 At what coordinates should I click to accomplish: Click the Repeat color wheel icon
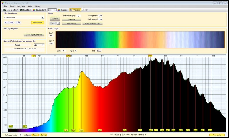pos(59,10)
